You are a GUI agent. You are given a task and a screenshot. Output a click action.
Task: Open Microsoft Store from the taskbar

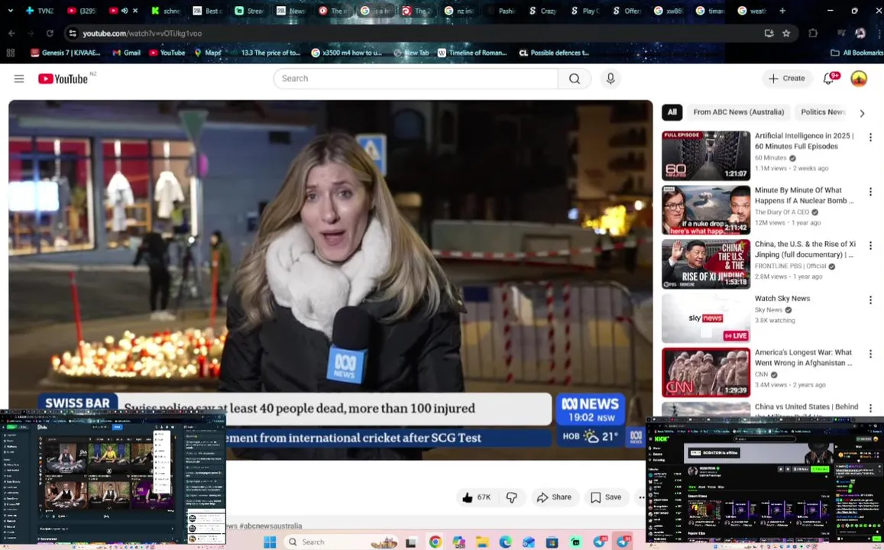point(552,542)
